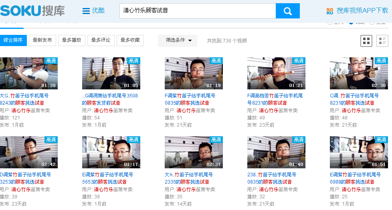This screenshot has height=210, width=392.
Task: Sort results by 最多评论
Action: tap(101, 40)
